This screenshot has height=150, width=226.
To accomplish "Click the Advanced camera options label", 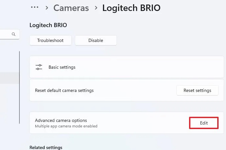I will coord(61,120).
